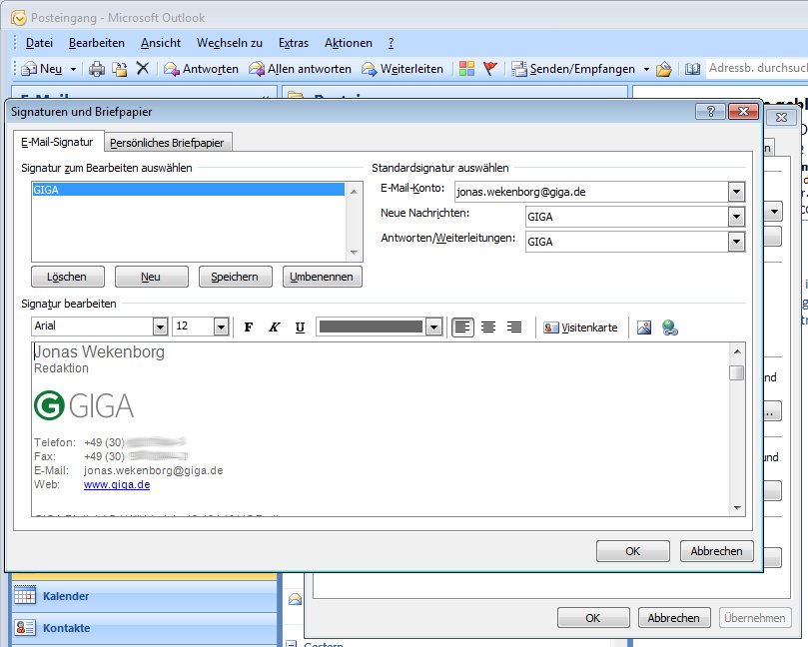Toggle underline U formatting

point(300,327)
